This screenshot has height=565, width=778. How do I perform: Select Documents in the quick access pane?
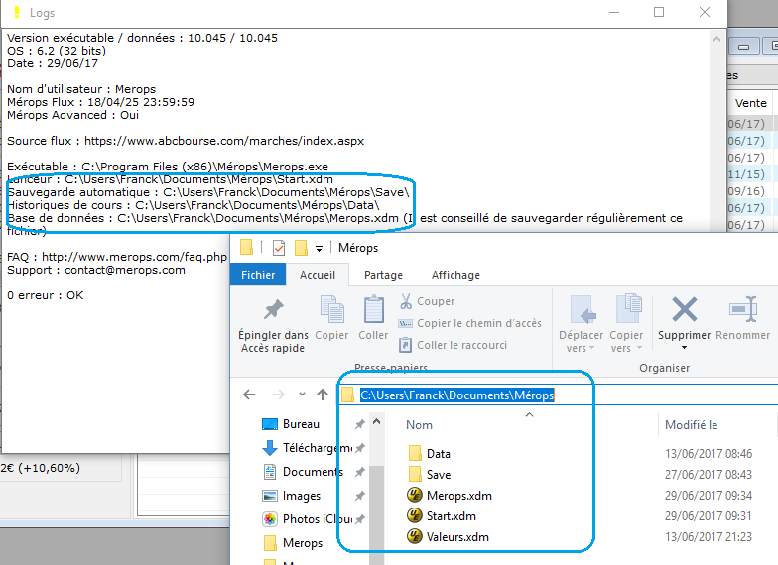(x=302, y=472)
